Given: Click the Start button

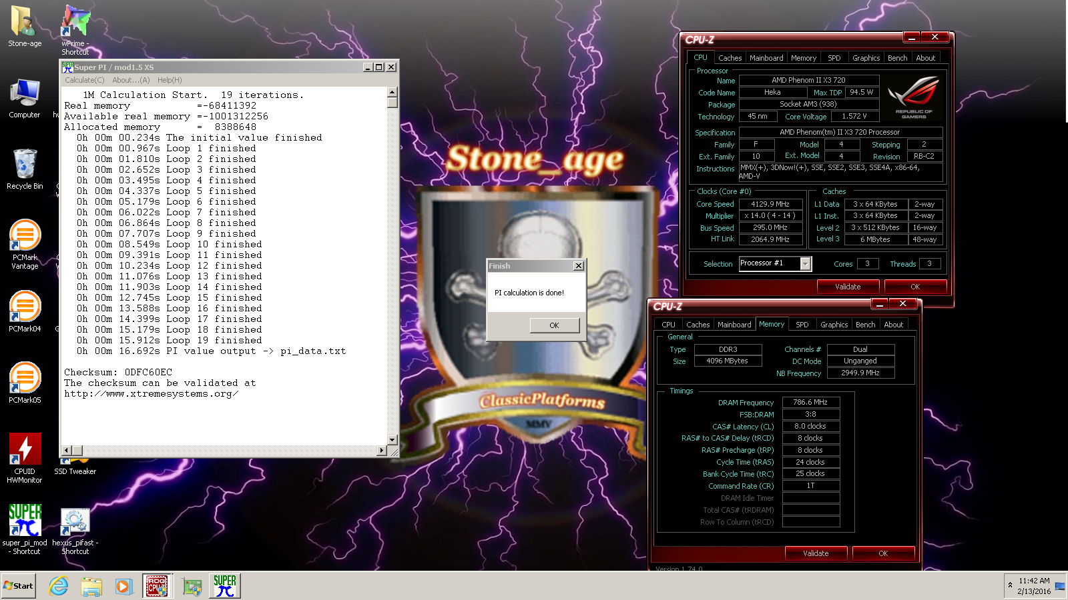Looking at the screenshot, I should [18, 586].
